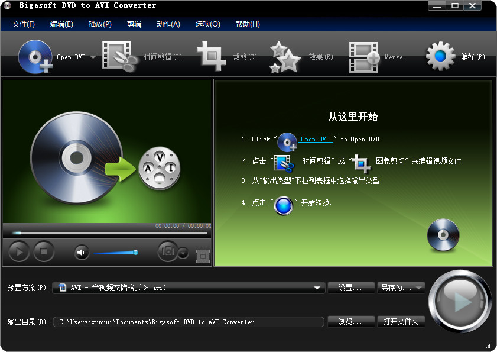The width and height of the screenshot is (497, 352).
Task: Click the 偏好(P) toolbar label
Action: [473, 57]
